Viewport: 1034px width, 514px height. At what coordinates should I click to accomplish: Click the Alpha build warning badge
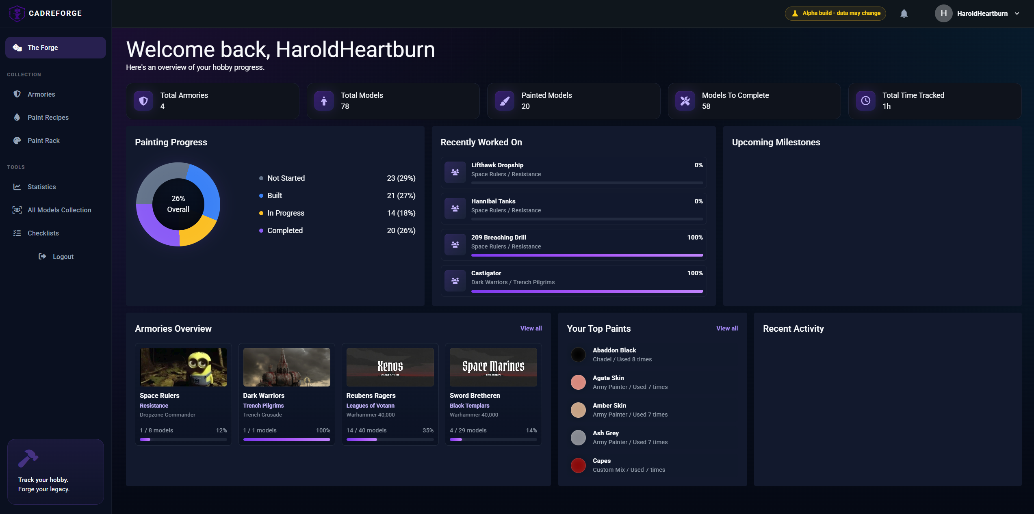pyautogui.click(x=835, y=13)
